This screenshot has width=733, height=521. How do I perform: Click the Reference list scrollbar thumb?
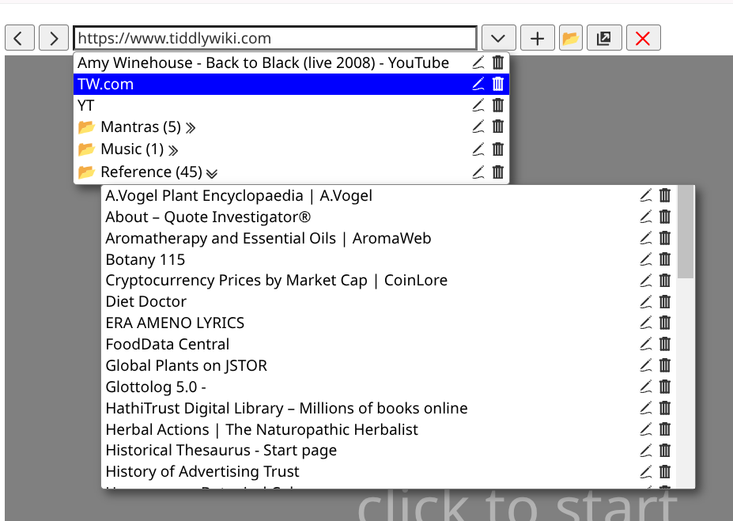click(686, 232)
